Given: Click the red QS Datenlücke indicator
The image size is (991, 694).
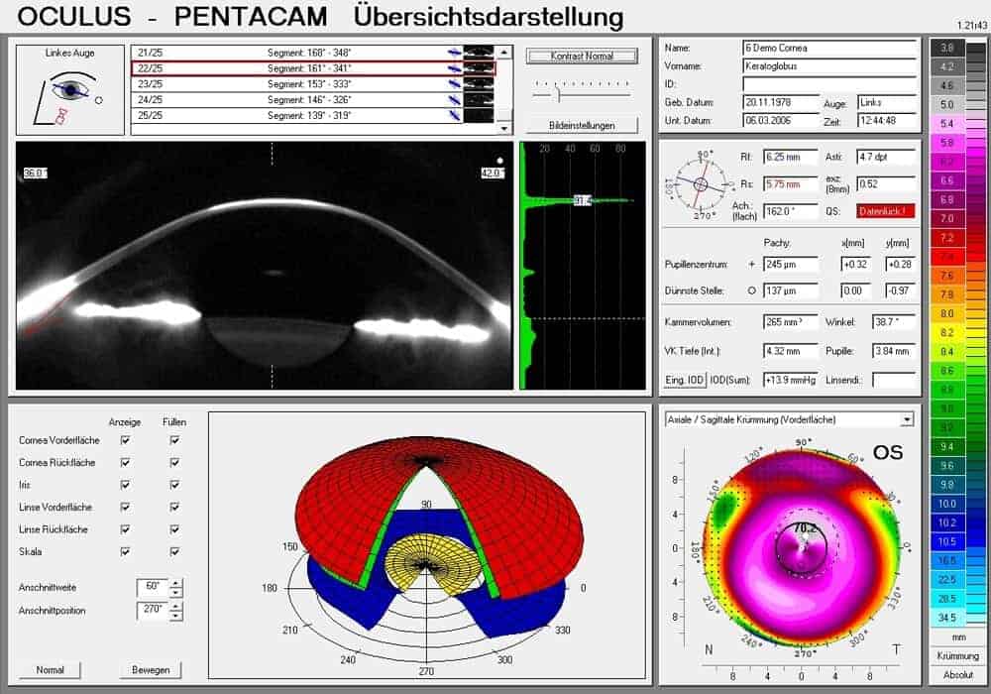Looking at the screenshot, I should (x=886, y=211).
